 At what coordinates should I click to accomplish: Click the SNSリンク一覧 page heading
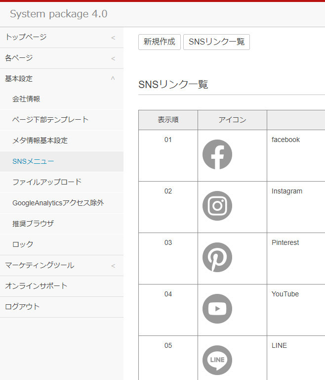click(173, 85)
